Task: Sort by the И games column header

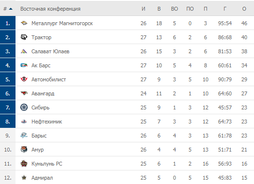Action: coord(143,9)
